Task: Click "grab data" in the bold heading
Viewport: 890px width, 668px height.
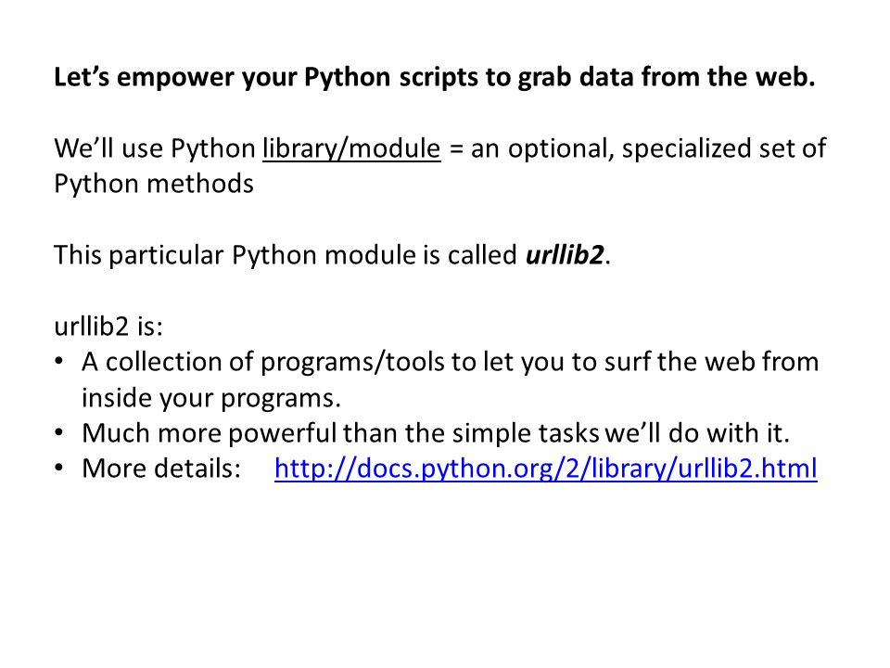Action: 576,78
